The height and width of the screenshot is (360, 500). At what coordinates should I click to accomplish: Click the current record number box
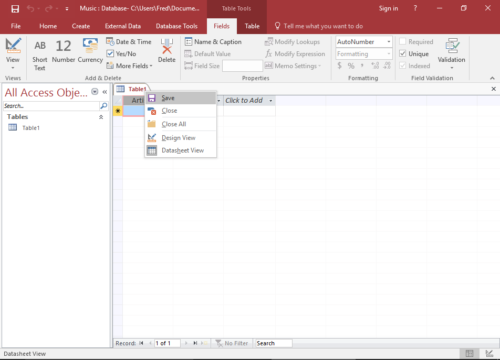168,343
